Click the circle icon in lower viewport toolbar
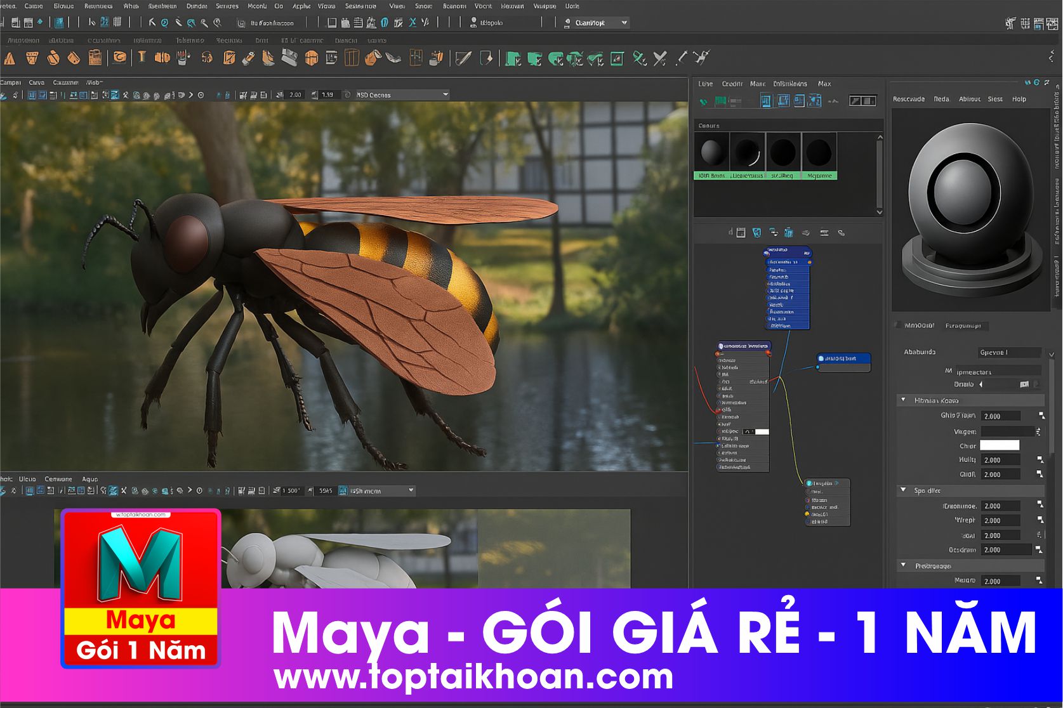 click(199, 490)
